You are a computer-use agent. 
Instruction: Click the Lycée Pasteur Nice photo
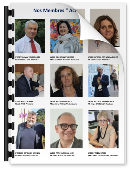tap(103, 129)
